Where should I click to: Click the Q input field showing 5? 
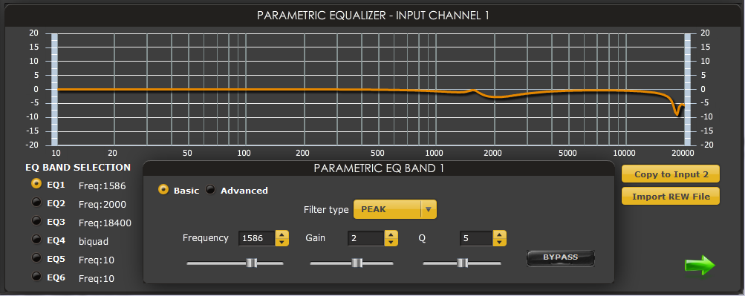477,238
